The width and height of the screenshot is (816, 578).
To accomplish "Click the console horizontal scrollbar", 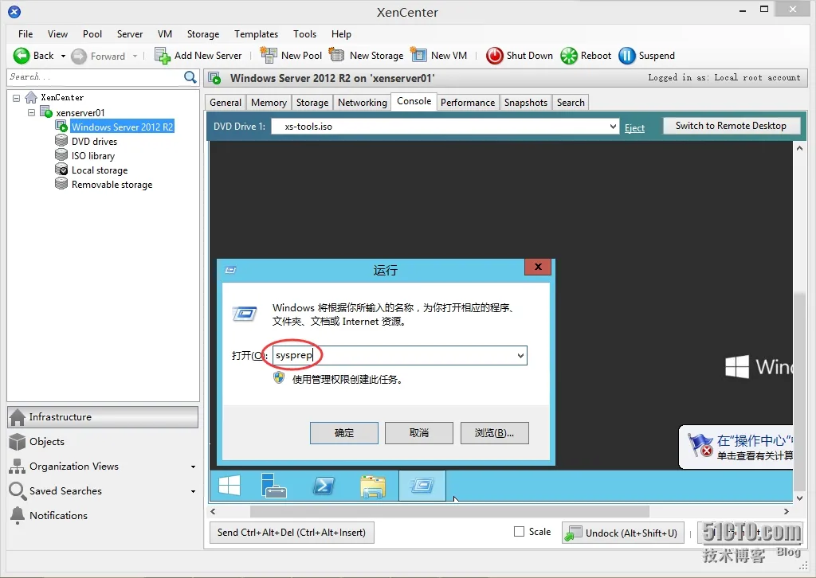I will click(449, 511).
